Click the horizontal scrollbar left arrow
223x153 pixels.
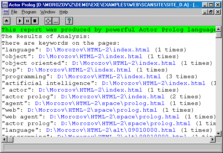4,139
